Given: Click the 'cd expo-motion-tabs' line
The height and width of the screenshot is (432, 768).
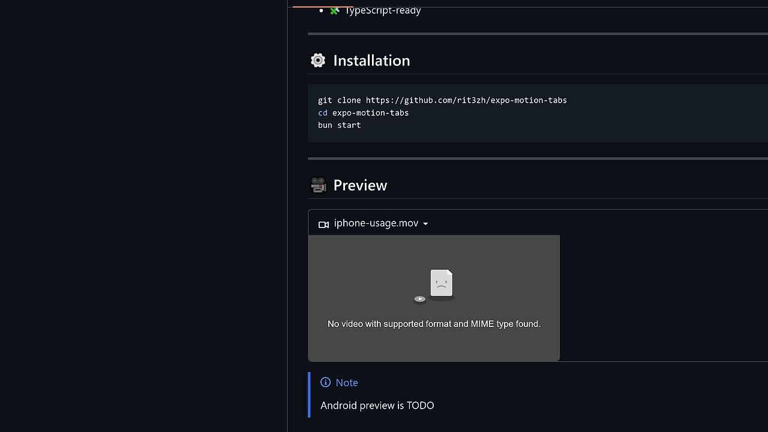Looking at the screenshot, I should [363, 113].
